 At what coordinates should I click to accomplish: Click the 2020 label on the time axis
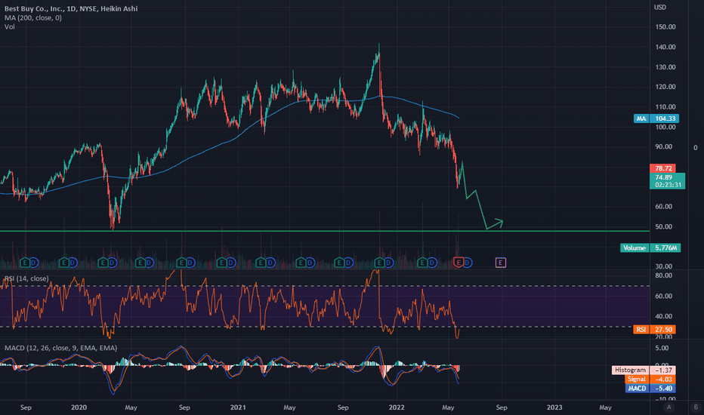(79, 407)
